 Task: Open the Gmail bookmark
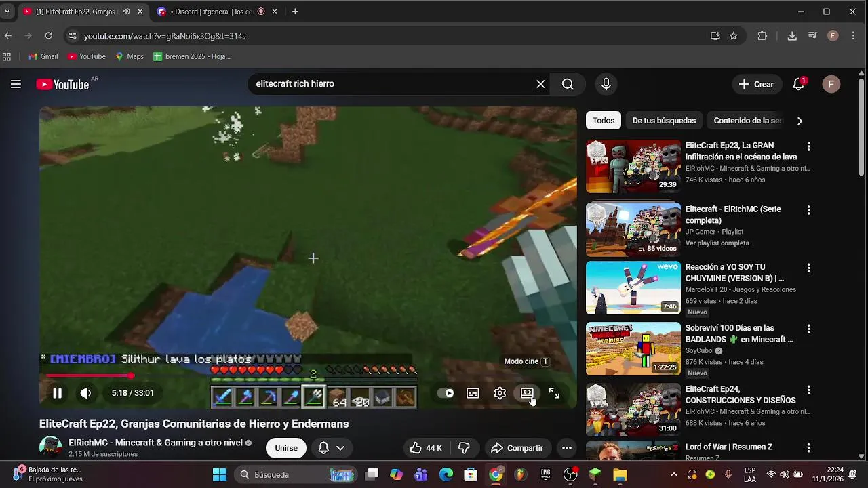tap(43, 56)
